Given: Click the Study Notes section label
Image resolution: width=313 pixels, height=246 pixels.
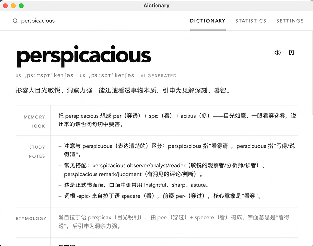Looking at the screenshot, I should click(x=37, y=152).
